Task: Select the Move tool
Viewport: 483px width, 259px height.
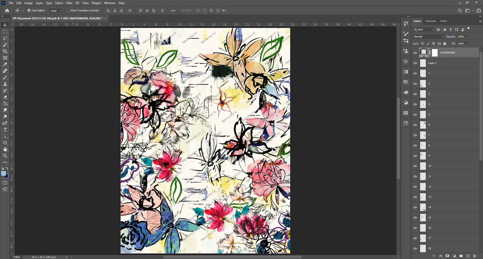Action: [5, 25]
